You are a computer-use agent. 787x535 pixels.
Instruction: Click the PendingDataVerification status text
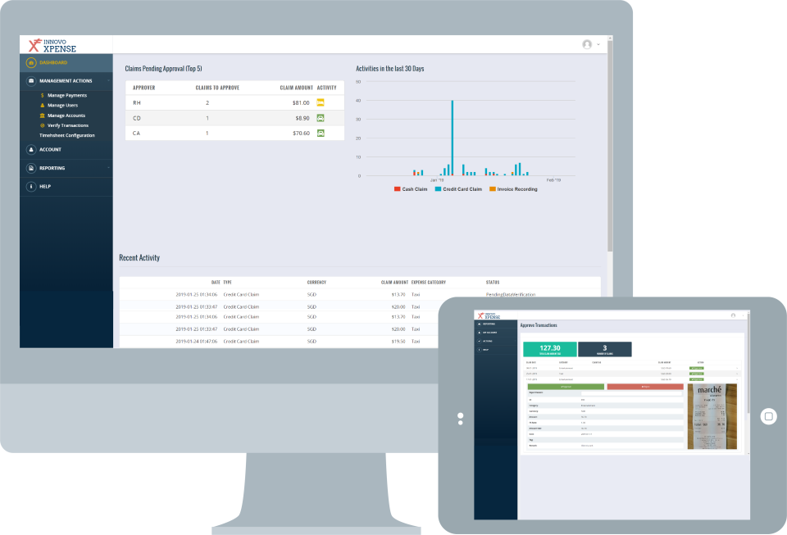click(x=511, y=294)
